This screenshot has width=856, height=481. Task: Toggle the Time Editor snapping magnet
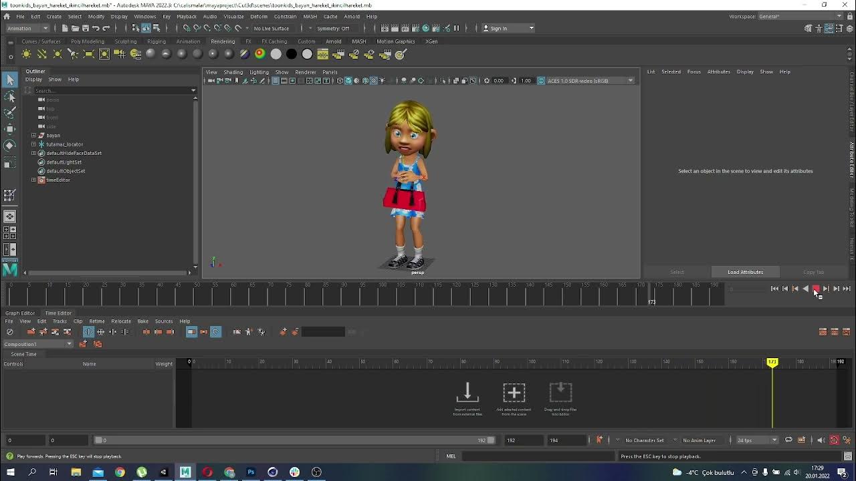coord(215,332)
